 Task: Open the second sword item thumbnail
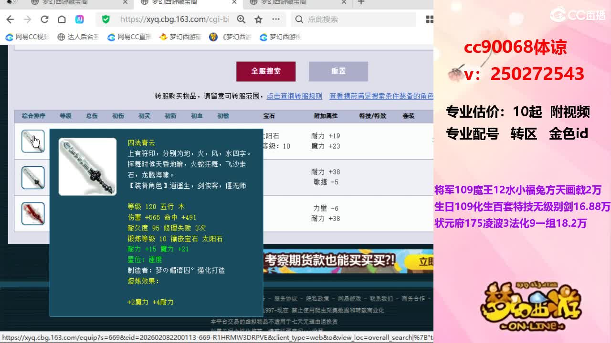pos(33,178)
